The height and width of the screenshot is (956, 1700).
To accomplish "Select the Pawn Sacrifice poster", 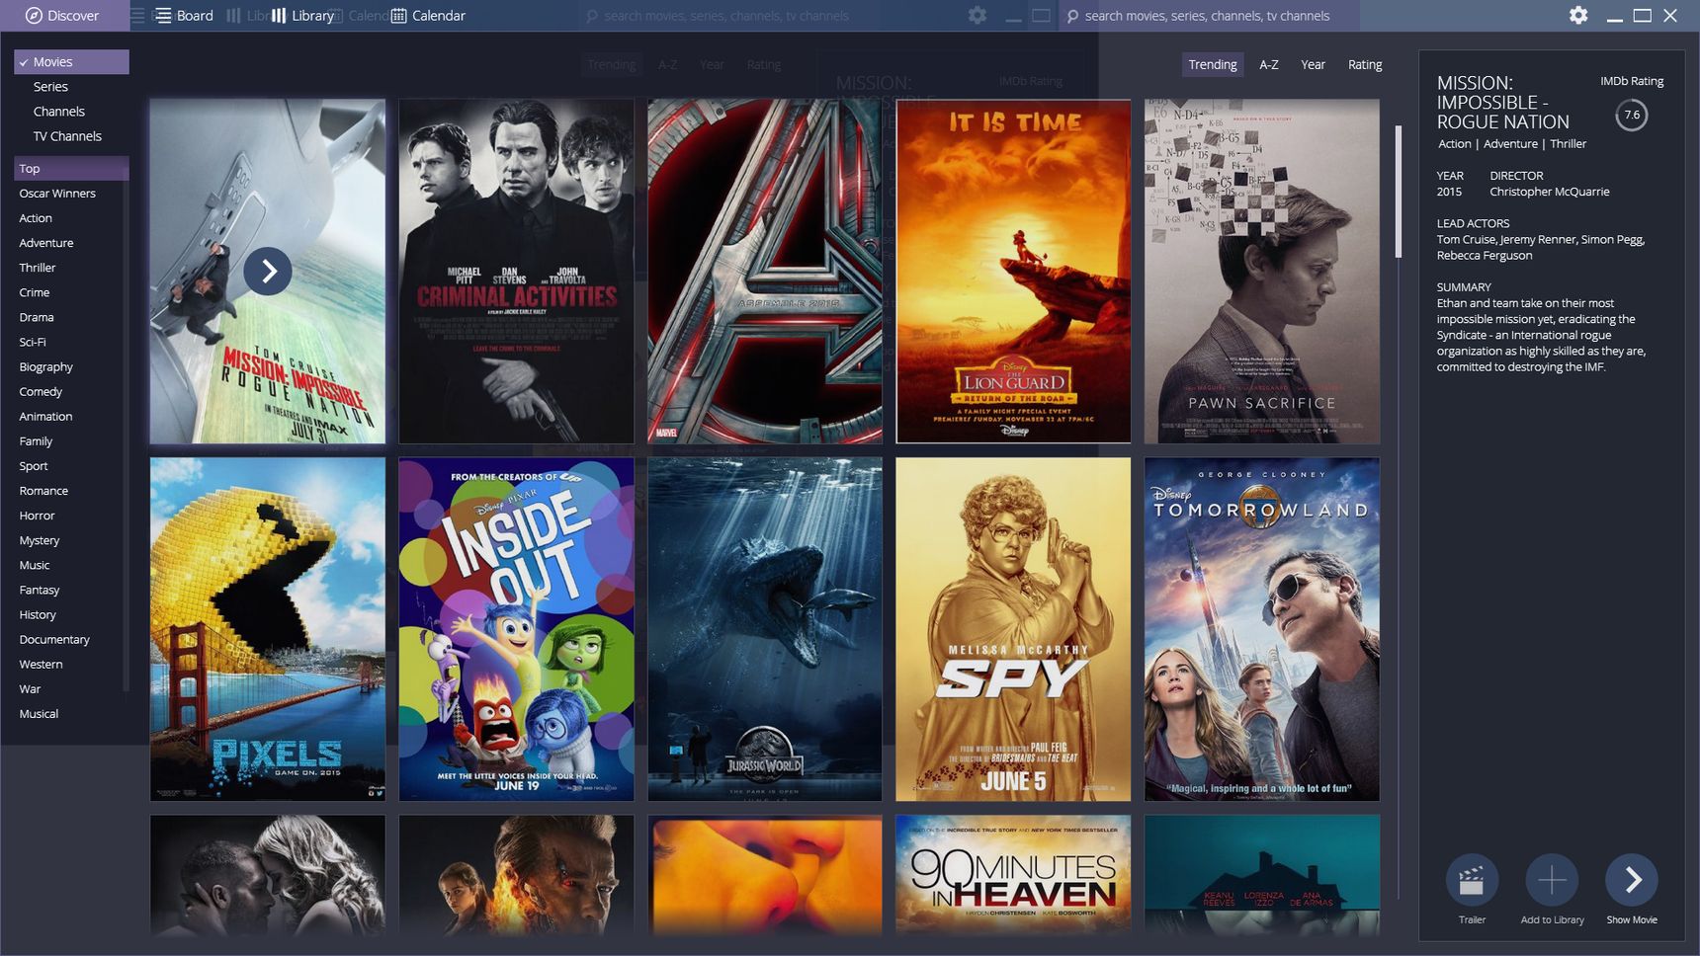I will click(x=1262, y=271).
